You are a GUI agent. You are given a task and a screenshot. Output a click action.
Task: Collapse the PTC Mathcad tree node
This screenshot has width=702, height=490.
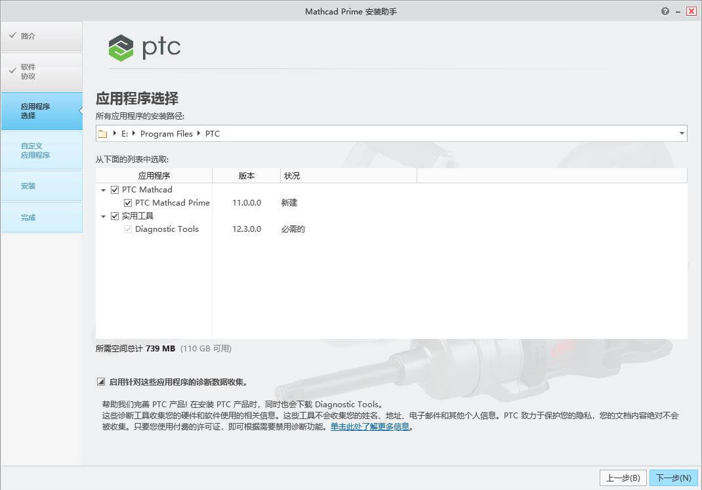pos(104,190)
